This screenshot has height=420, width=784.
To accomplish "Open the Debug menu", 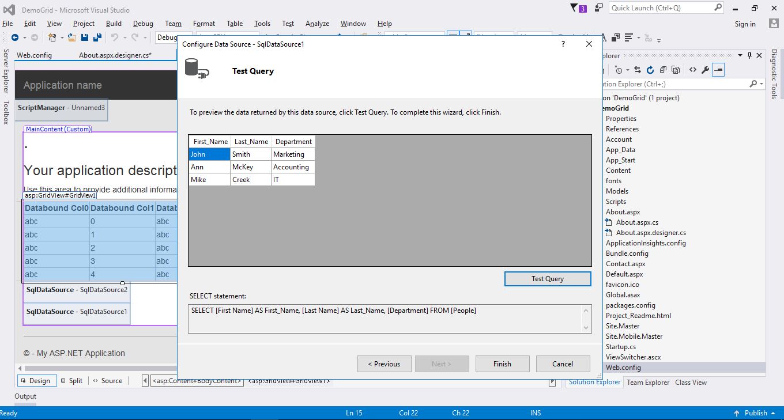I will point(143,24).
